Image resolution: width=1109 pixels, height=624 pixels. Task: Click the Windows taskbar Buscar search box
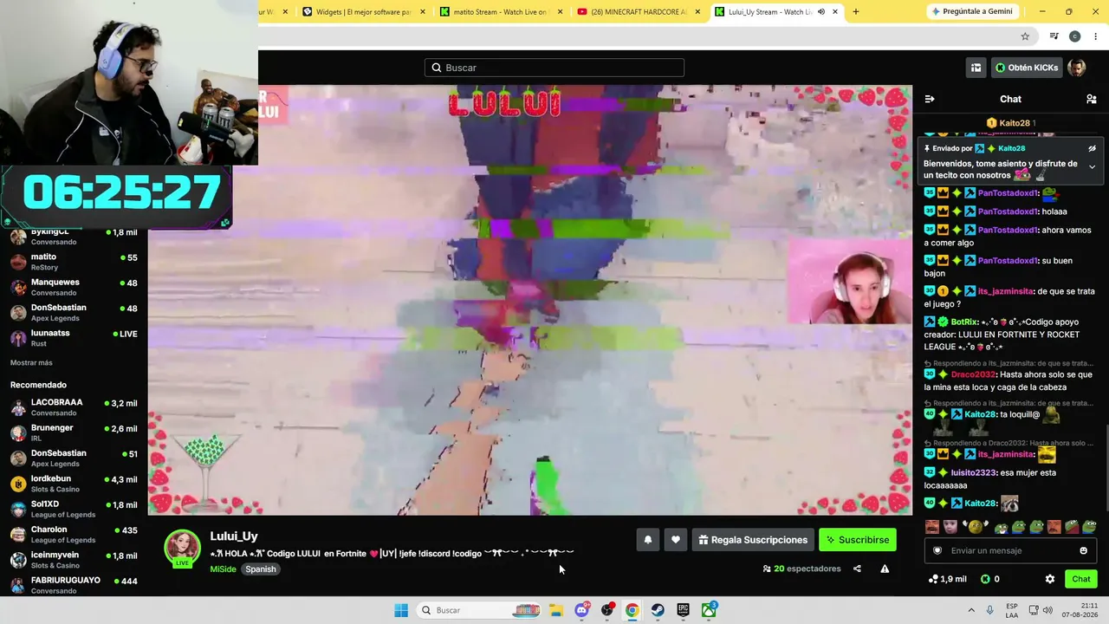(x=479, y=610)
